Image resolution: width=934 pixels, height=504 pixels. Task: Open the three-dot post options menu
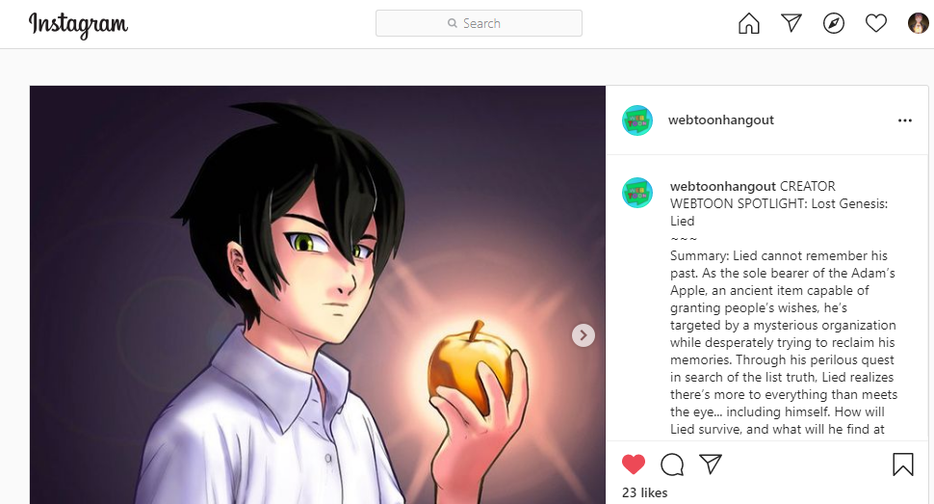(905, 120)
